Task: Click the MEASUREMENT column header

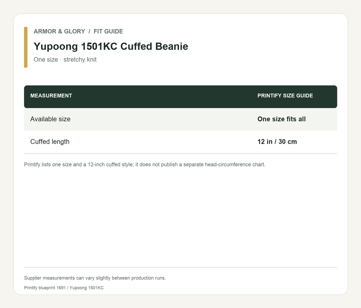Action: click(x=51, y=96)
